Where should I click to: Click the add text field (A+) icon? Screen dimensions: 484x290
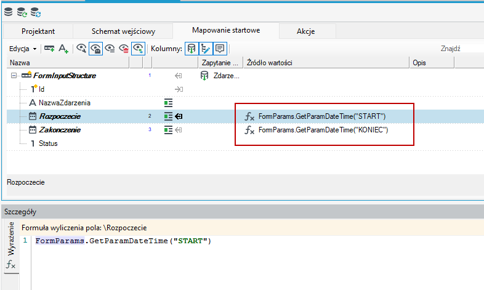tap(63, 49)
